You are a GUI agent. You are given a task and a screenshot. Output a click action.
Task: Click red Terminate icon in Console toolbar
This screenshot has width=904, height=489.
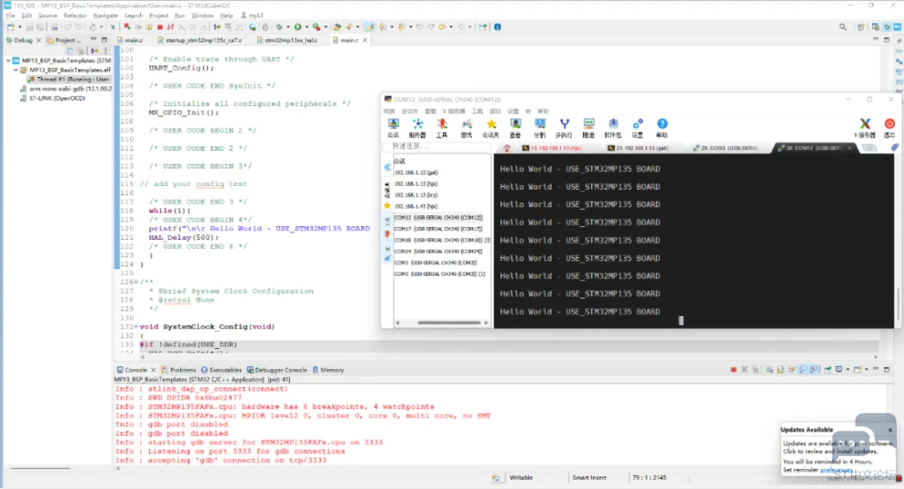pos(733,369)
